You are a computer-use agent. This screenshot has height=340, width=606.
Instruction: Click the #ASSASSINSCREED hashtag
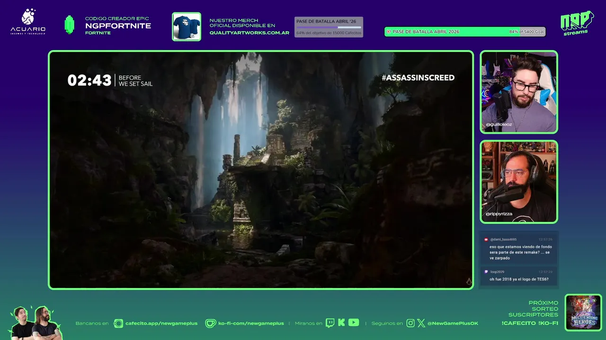418,77
